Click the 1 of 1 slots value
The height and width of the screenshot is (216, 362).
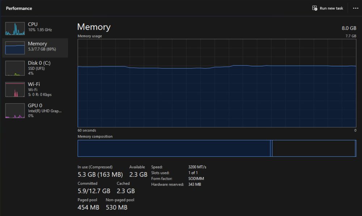pos(193,173)
